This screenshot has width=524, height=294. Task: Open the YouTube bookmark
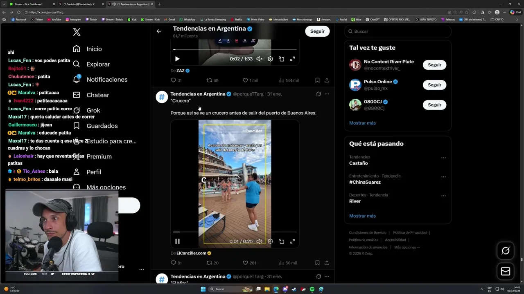(x=54, y=20)
